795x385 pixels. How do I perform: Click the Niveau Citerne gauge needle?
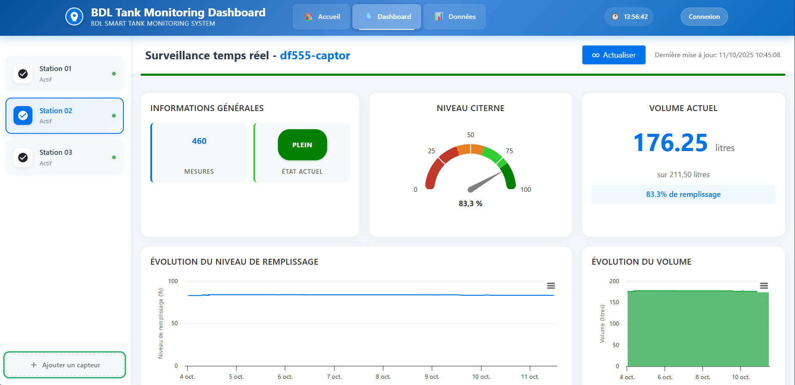pos(484,182)
